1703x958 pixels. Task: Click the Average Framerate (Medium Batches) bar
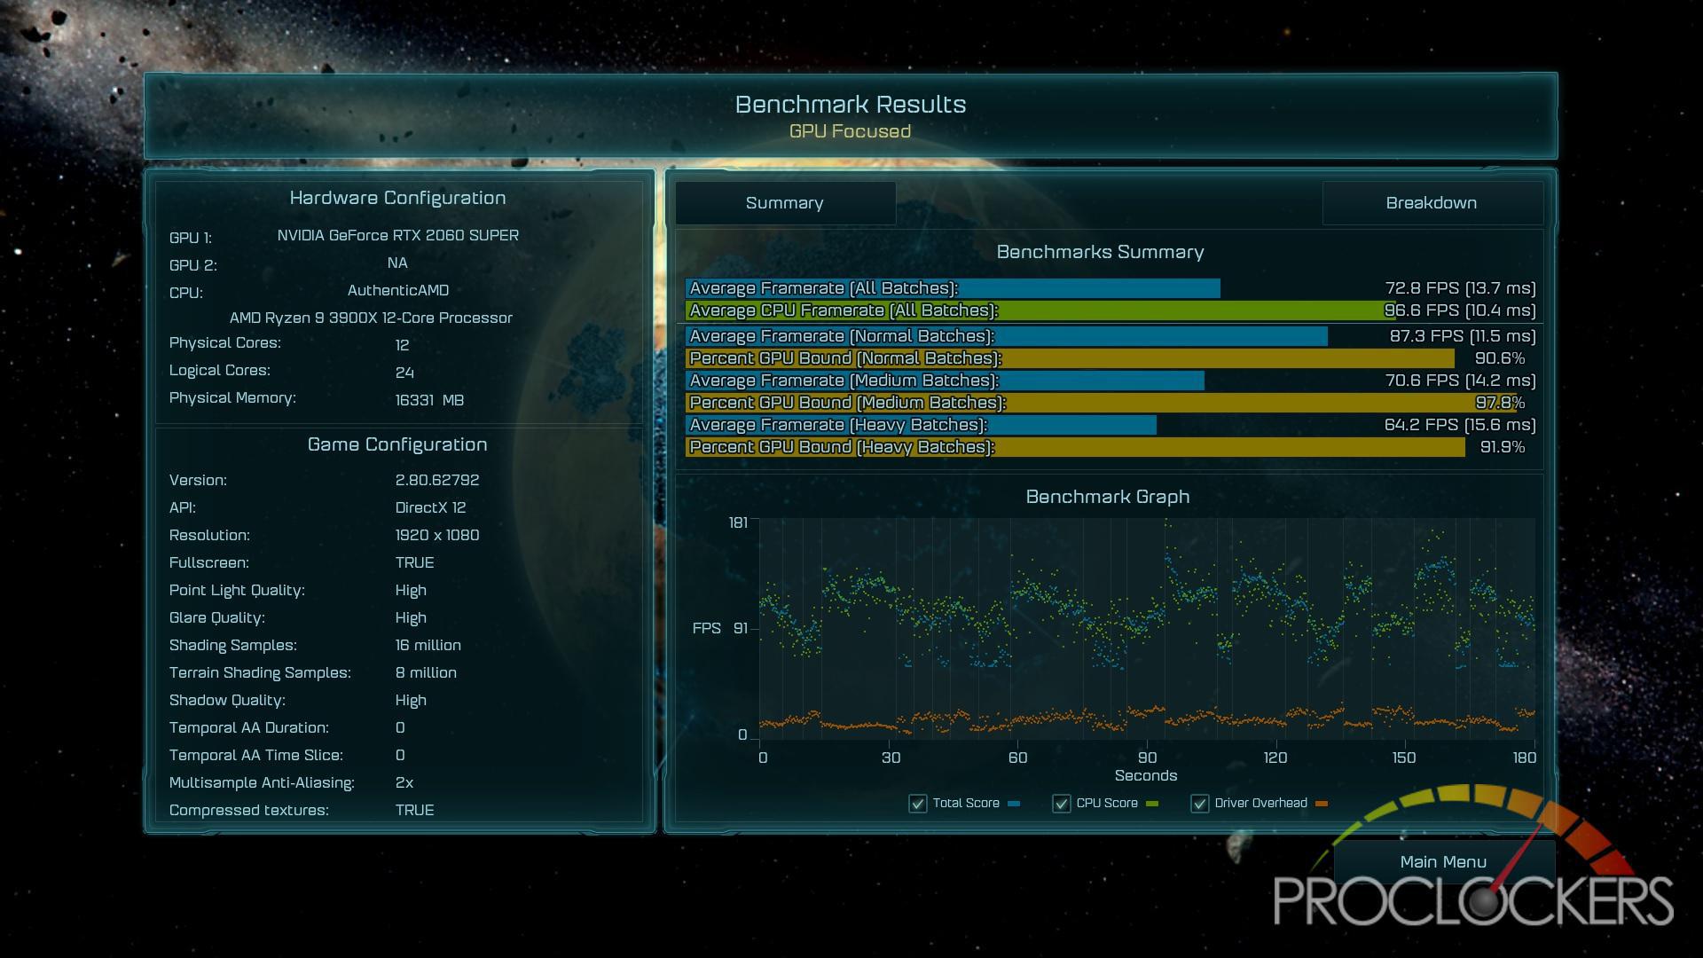tap(945, 381)
